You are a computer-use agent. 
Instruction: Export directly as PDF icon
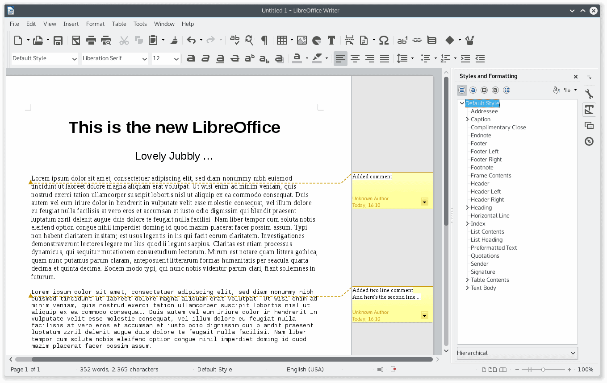tap(76, 41)
